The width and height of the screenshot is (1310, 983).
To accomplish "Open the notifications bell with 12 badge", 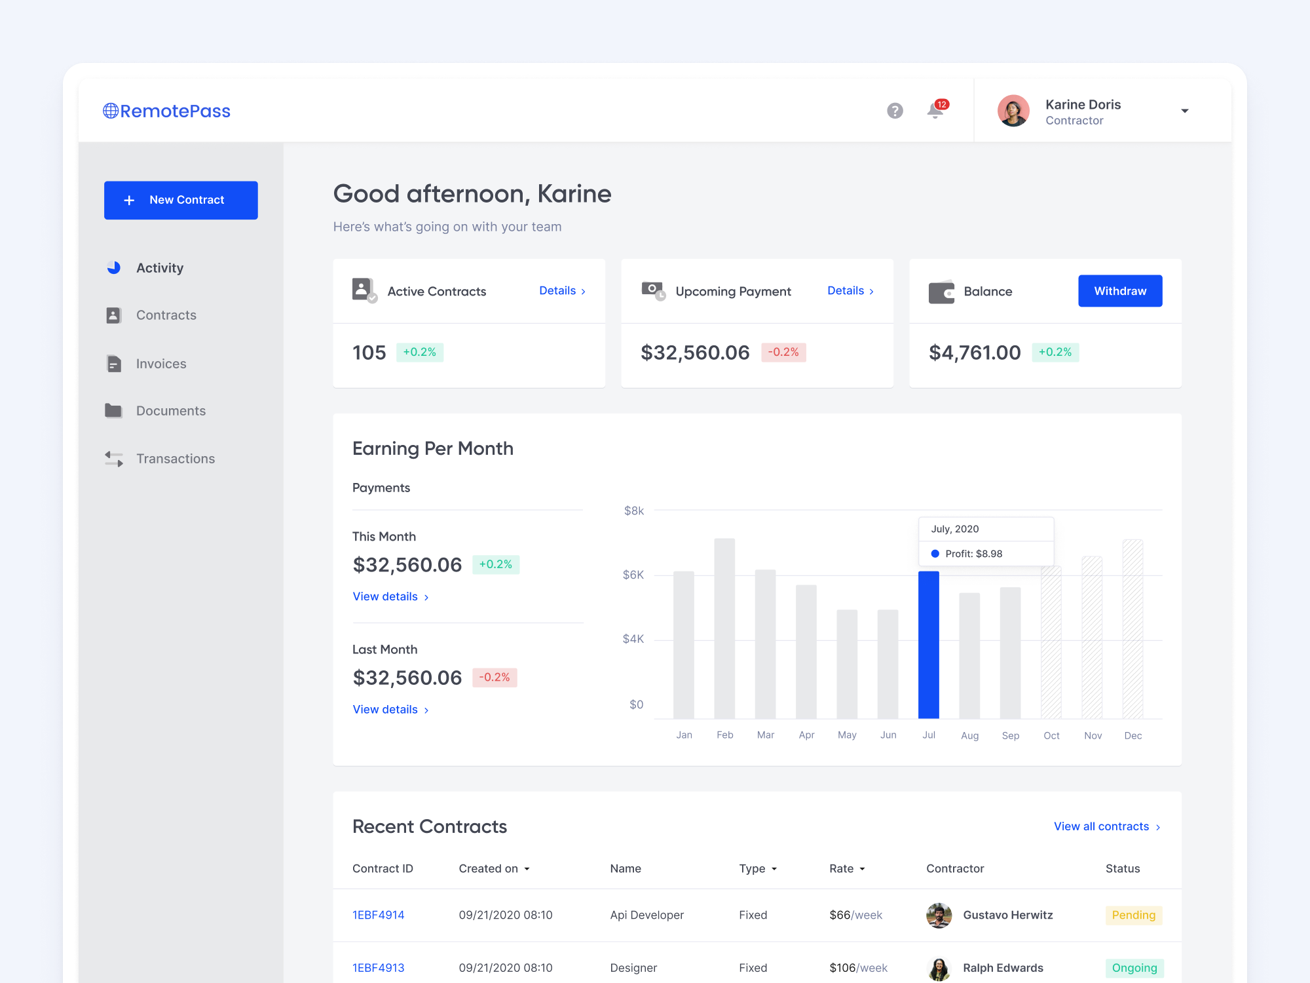I will coord(935,110).
